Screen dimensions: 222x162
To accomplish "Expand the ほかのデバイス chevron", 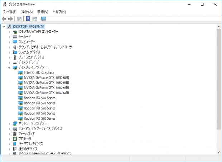I will coord(9,149).
